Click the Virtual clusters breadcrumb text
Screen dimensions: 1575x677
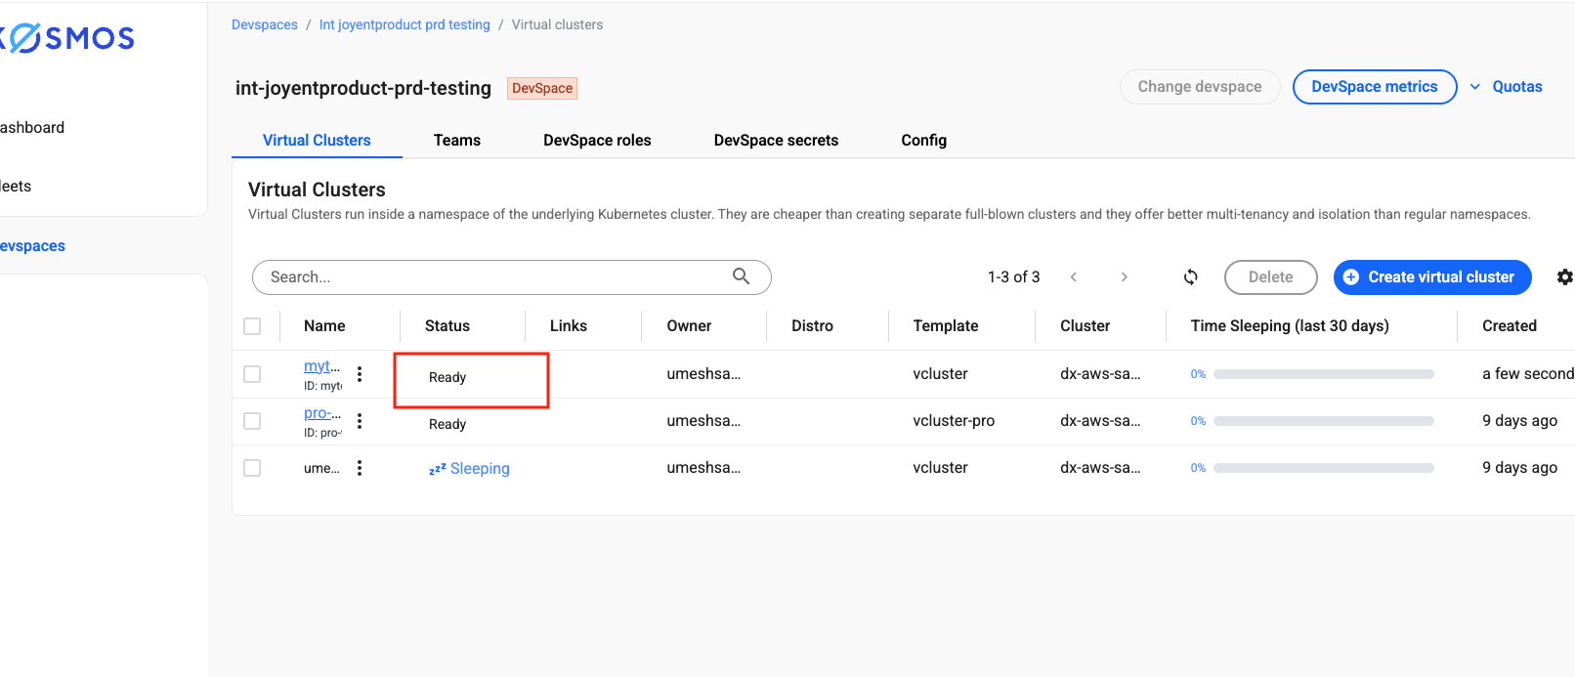pos(557,24)
